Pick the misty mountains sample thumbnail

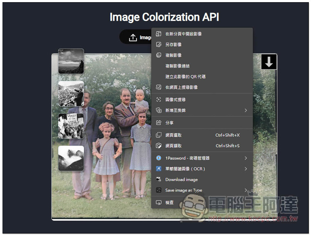coord(71,158)
